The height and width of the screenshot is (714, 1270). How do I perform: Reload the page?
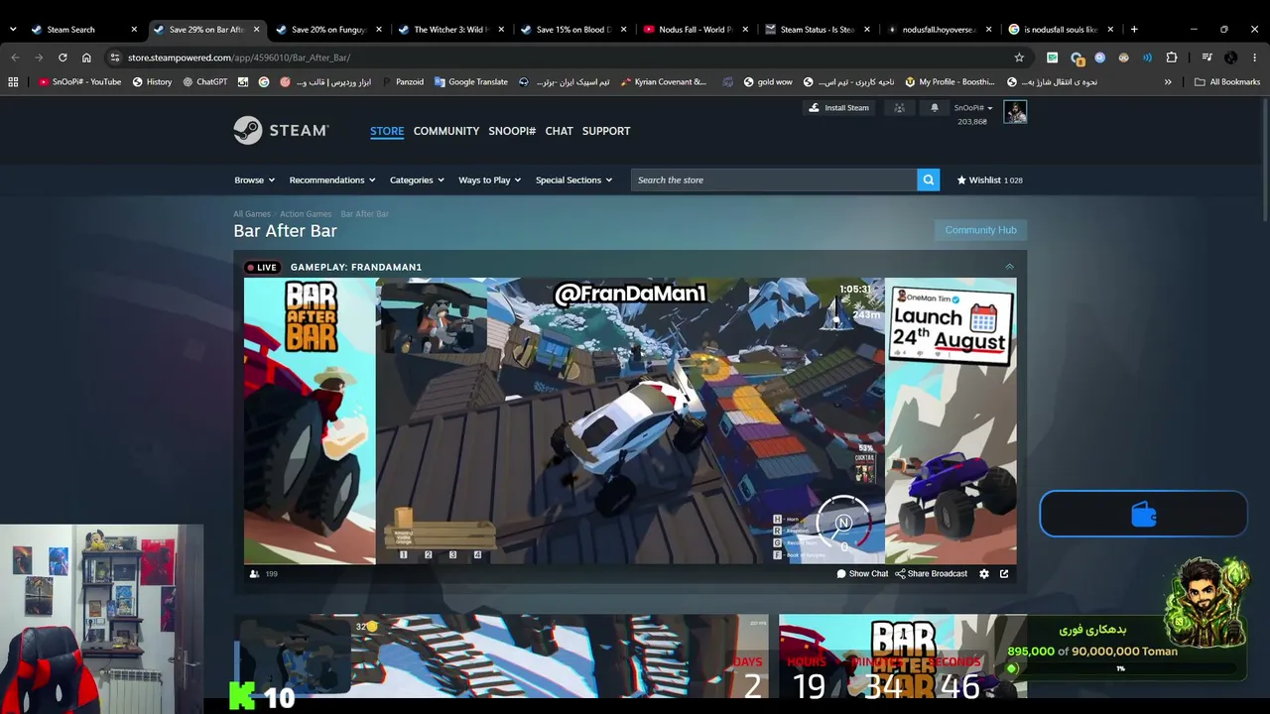pyautogui.click(x=63, y=58)
